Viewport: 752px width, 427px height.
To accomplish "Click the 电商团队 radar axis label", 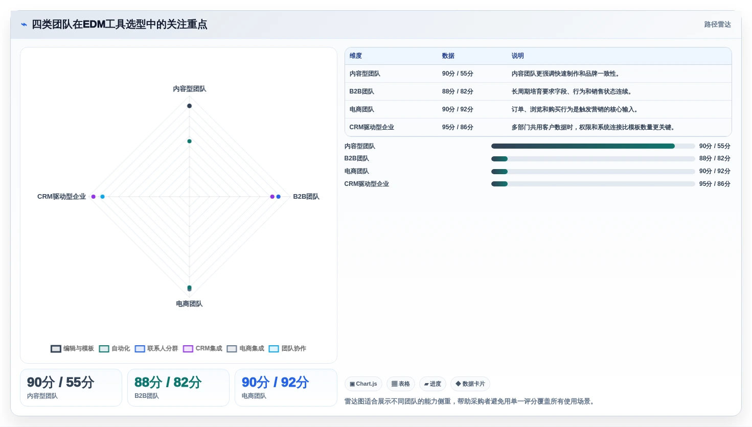I will pyautogui.click(x=190, y=304).
